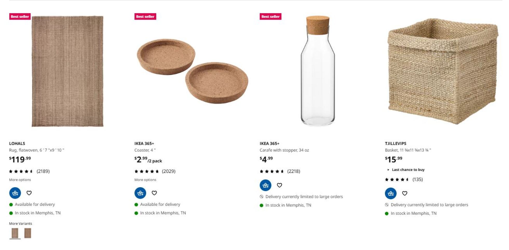Open TJILLEVIPS basket product link

[x=396, y=143]
